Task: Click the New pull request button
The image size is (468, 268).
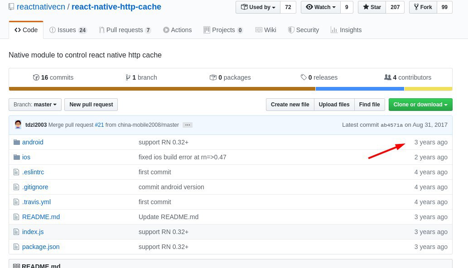Action: tap(91, 105)
